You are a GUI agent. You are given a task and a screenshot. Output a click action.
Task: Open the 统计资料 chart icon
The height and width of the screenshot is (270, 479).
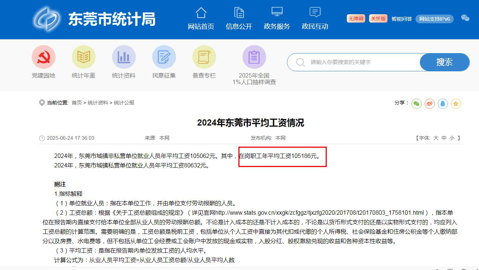click(124, 57)
